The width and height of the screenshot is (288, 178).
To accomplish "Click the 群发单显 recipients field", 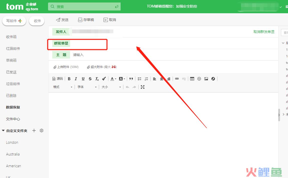I will tap(174, 43).
